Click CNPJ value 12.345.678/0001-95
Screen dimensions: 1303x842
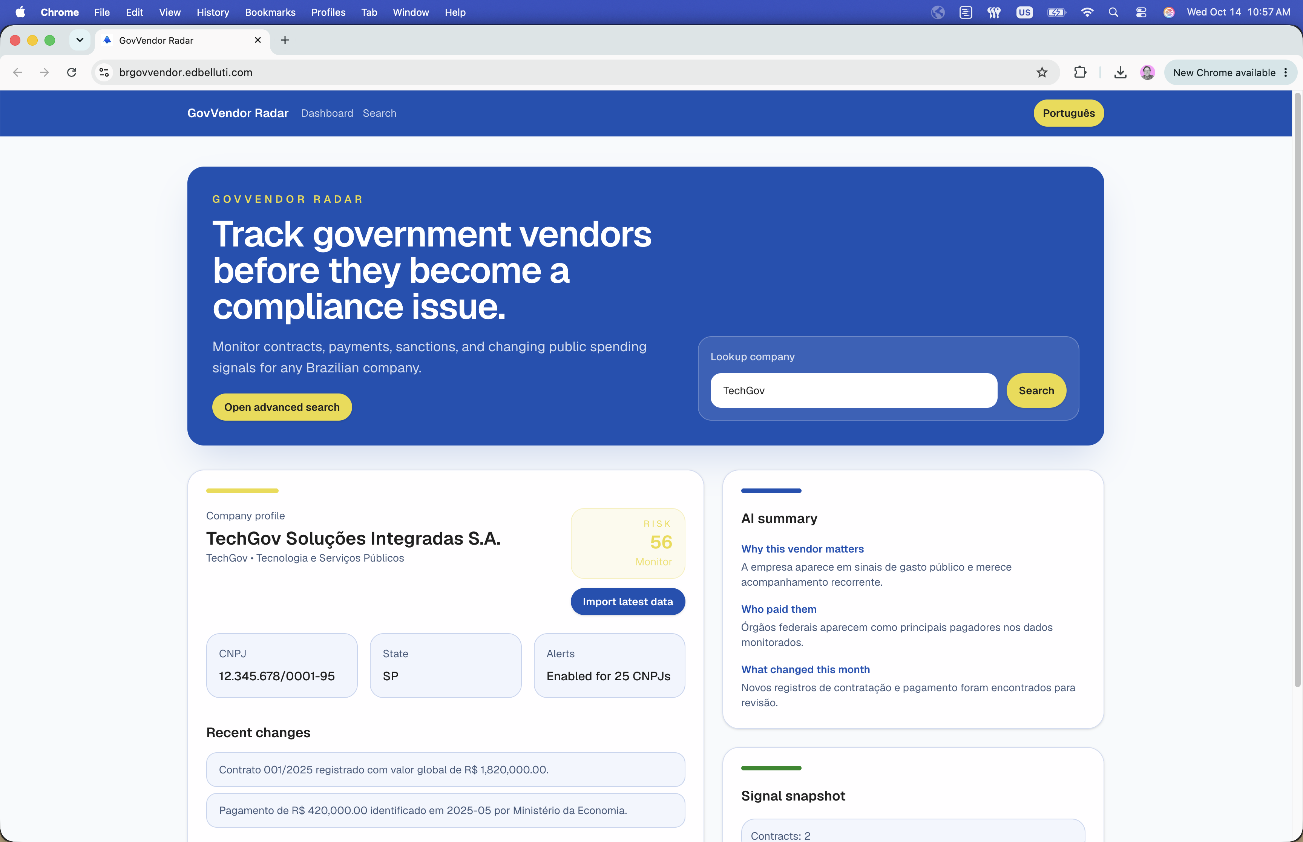click(277, 676)
